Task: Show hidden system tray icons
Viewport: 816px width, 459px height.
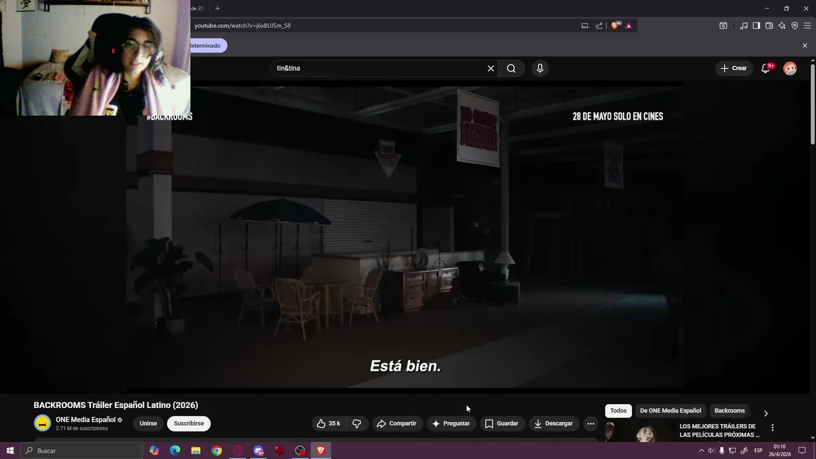Action: [x=701, y=451]
